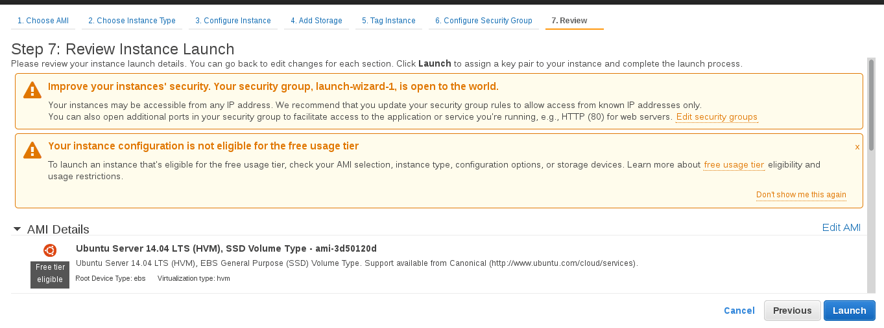Open the Choose Instance Type step

(x=132, y=21)
